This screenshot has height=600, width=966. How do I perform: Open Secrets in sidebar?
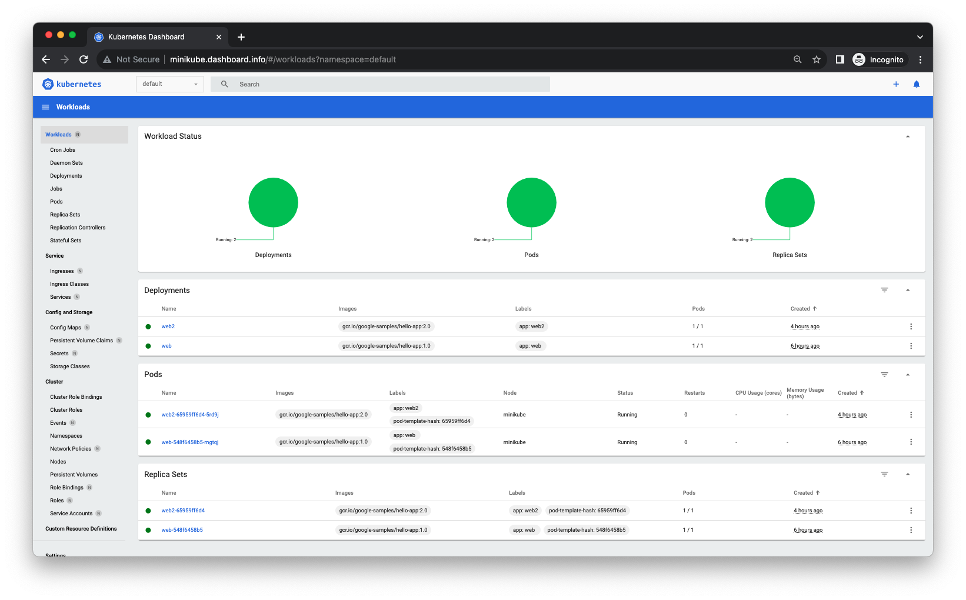[x=59, y=354]
